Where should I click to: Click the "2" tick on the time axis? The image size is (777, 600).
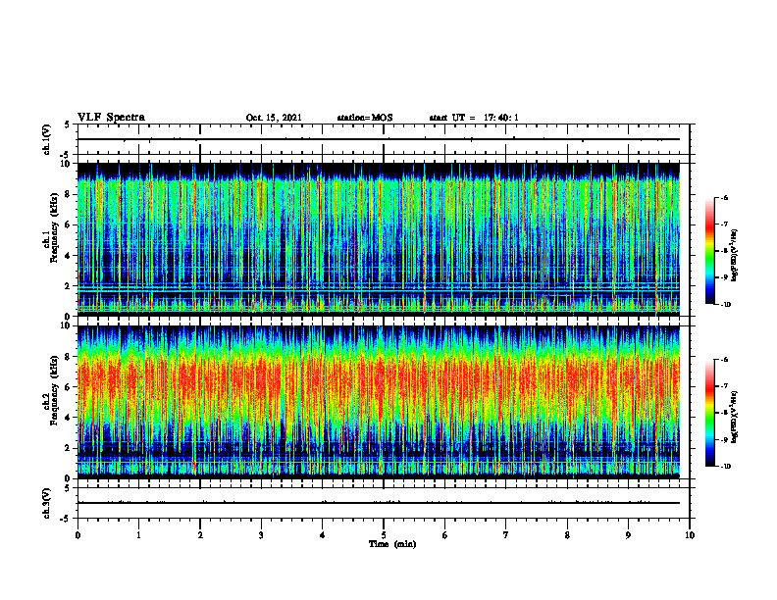200,535
